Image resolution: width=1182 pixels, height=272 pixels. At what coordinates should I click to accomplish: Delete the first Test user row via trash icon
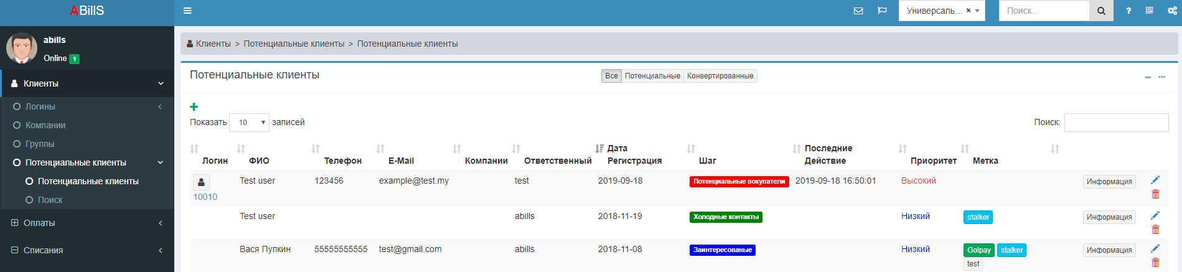[1155, 195]
